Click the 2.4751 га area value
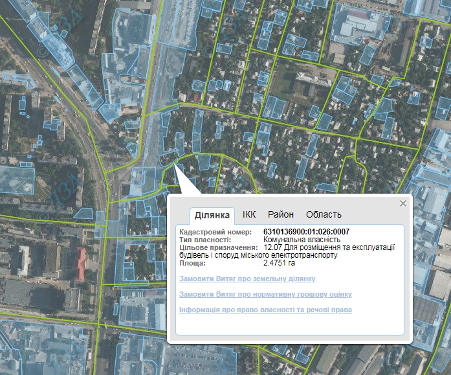This screenshot has width=451, height=375. pyautogui.click(x=279, y=263)
